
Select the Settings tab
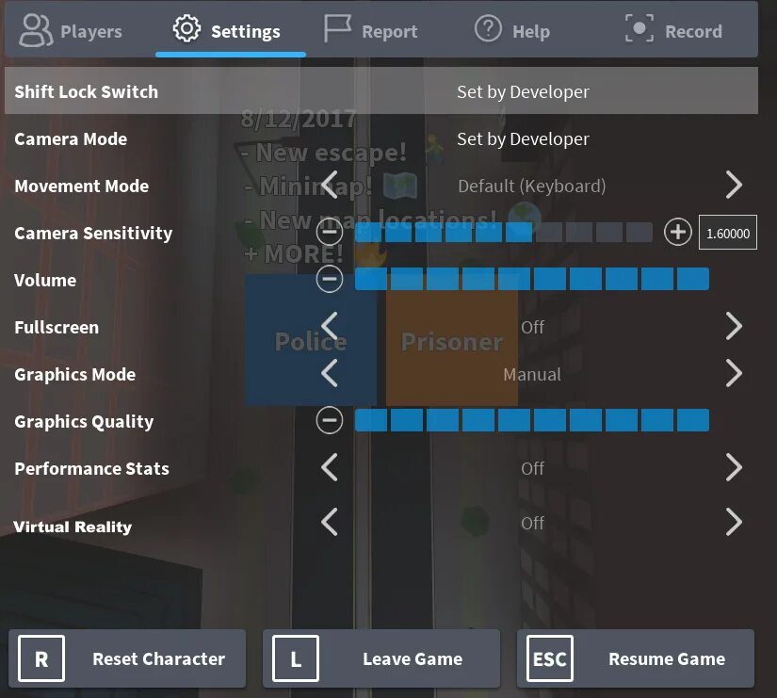[231, 31]
